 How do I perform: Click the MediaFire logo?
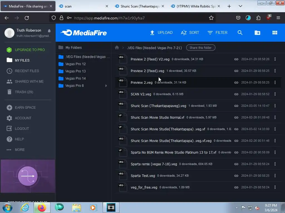click(x=83, y=33)
